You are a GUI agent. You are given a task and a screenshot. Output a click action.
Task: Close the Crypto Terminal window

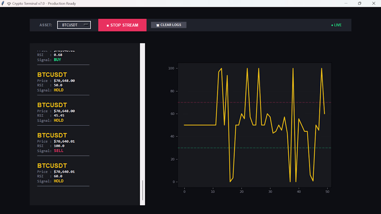pos(374,3)
